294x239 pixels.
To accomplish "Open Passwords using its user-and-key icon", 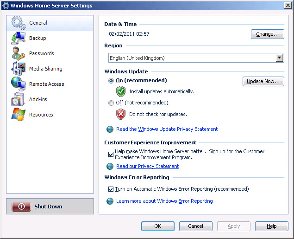I will point(18,53).
